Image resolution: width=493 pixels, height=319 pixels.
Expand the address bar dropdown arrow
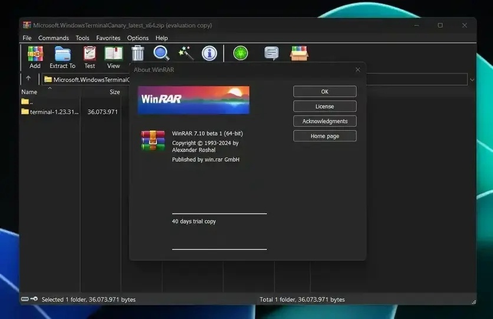(472, 79)
